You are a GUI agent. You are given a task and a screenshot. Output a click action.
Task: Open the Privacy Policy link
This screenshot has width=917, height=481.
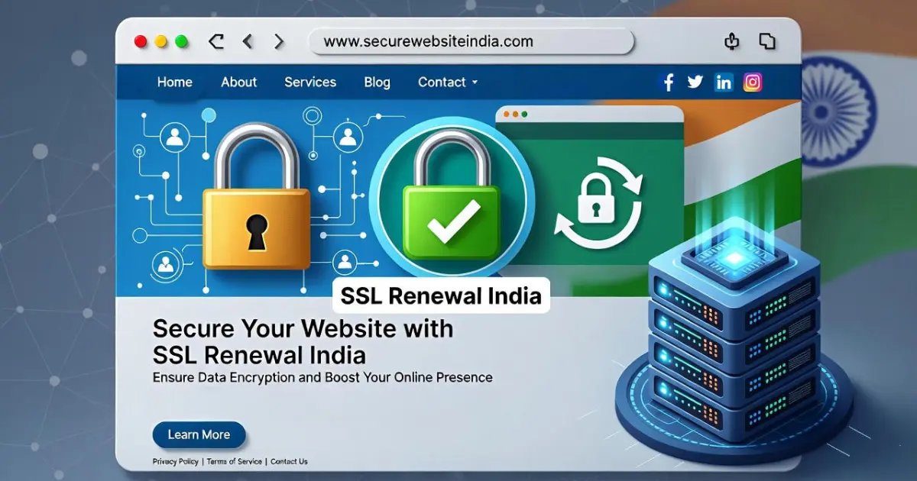175,462
